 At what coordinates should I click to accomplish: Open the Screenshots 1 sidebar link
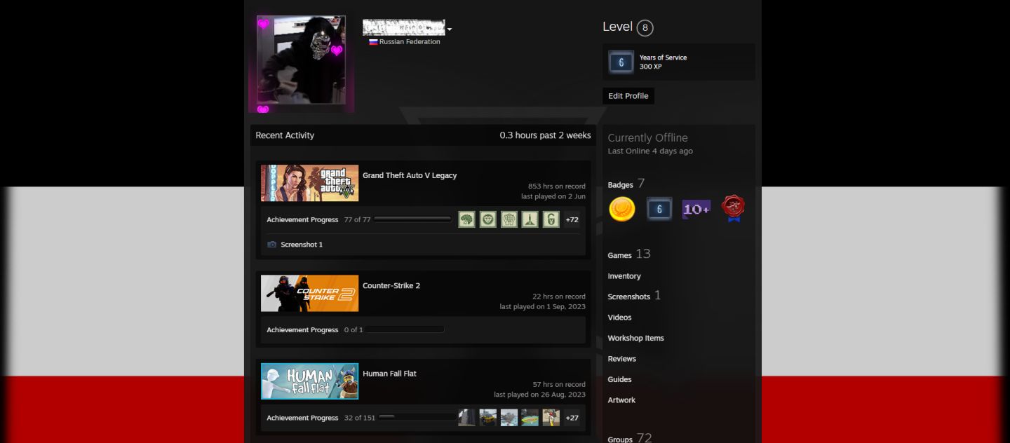[x=634, y=296]
